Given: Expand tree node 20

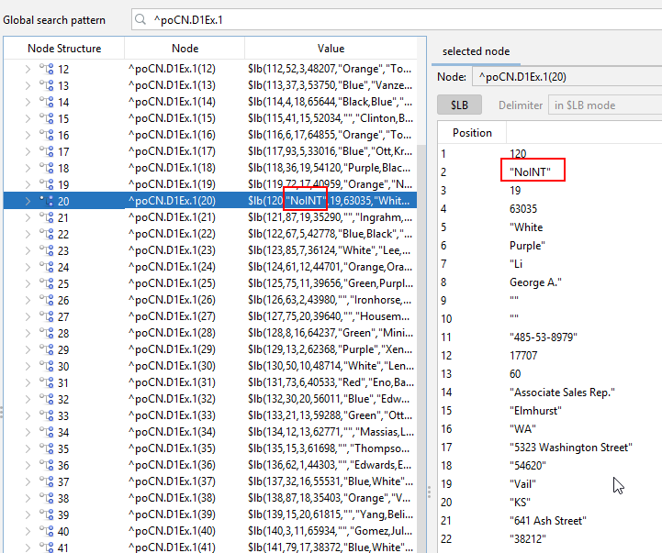Looking at the screenshot, I should coord(28,201).
